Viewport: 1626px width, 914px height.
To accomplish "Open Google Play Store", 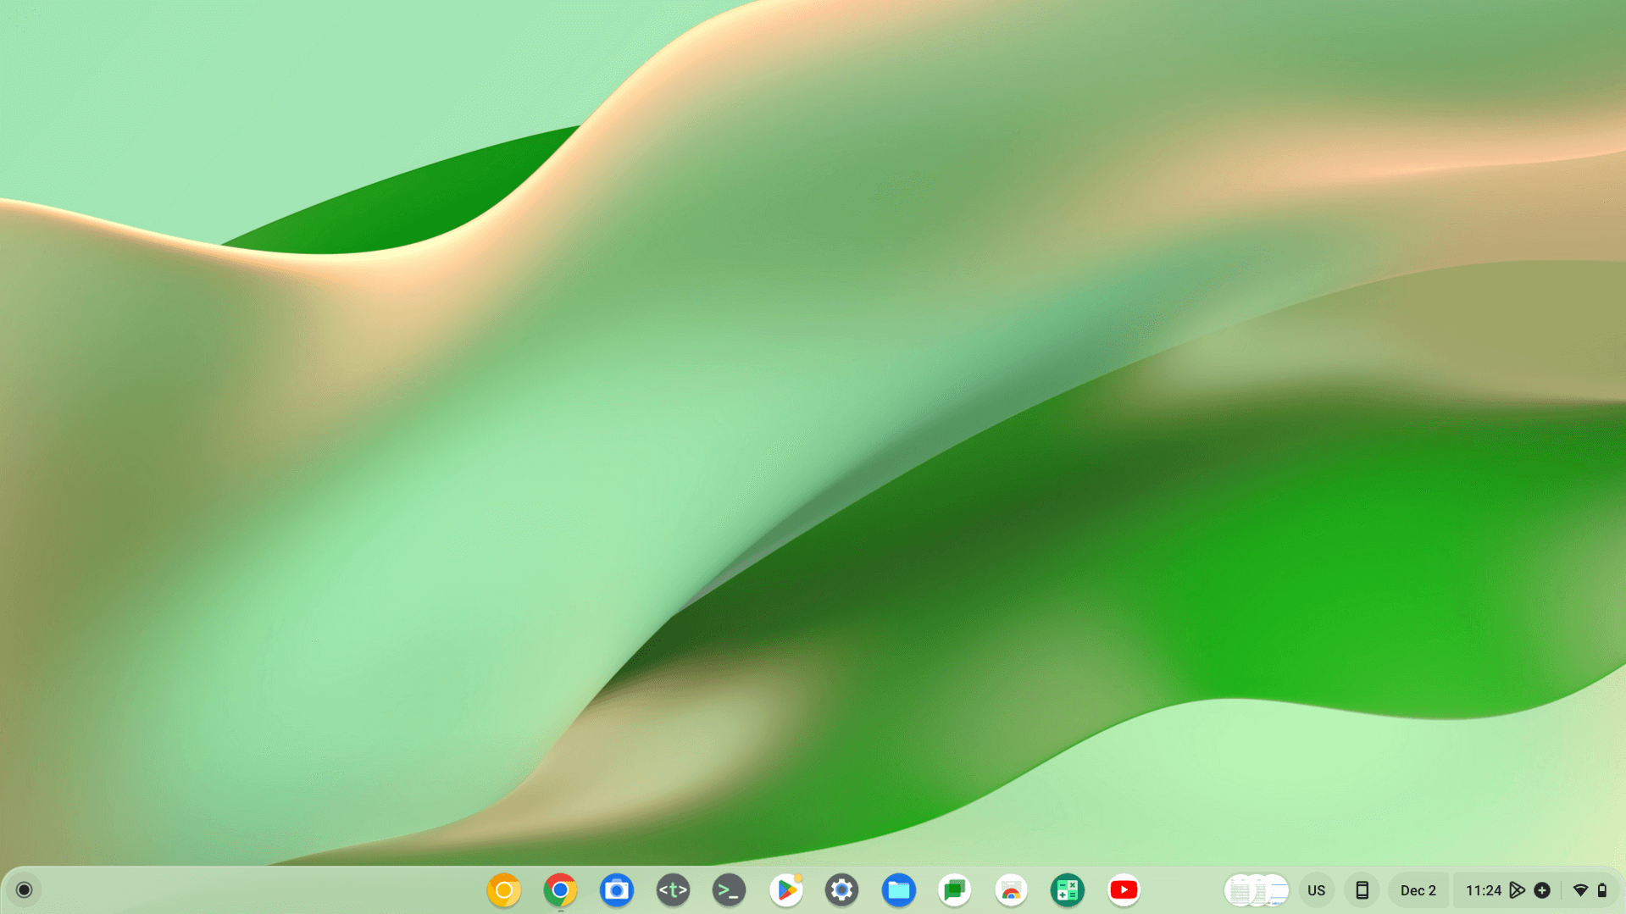I will pos(786,890).
